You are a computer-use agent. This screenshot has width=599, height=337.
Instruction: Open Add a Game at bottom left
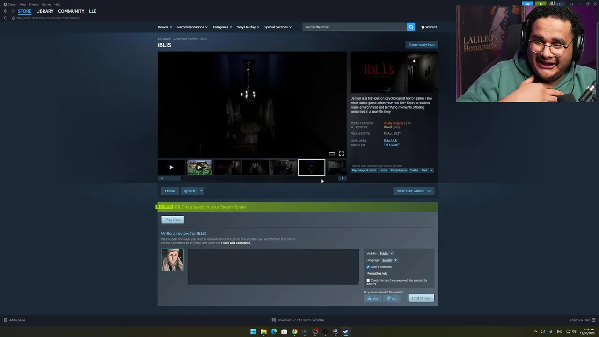[x=15, y=320]
